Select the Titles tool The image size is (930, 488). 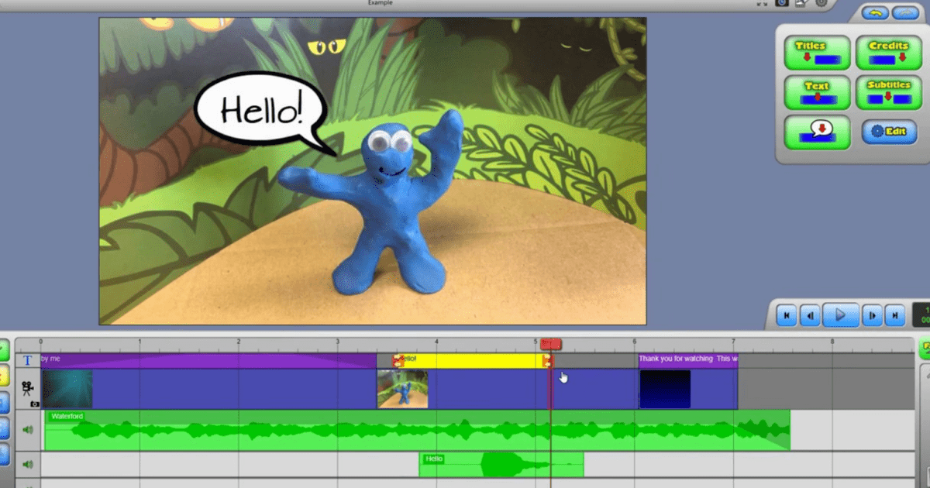pyautogui.click(x=816, y=52)
